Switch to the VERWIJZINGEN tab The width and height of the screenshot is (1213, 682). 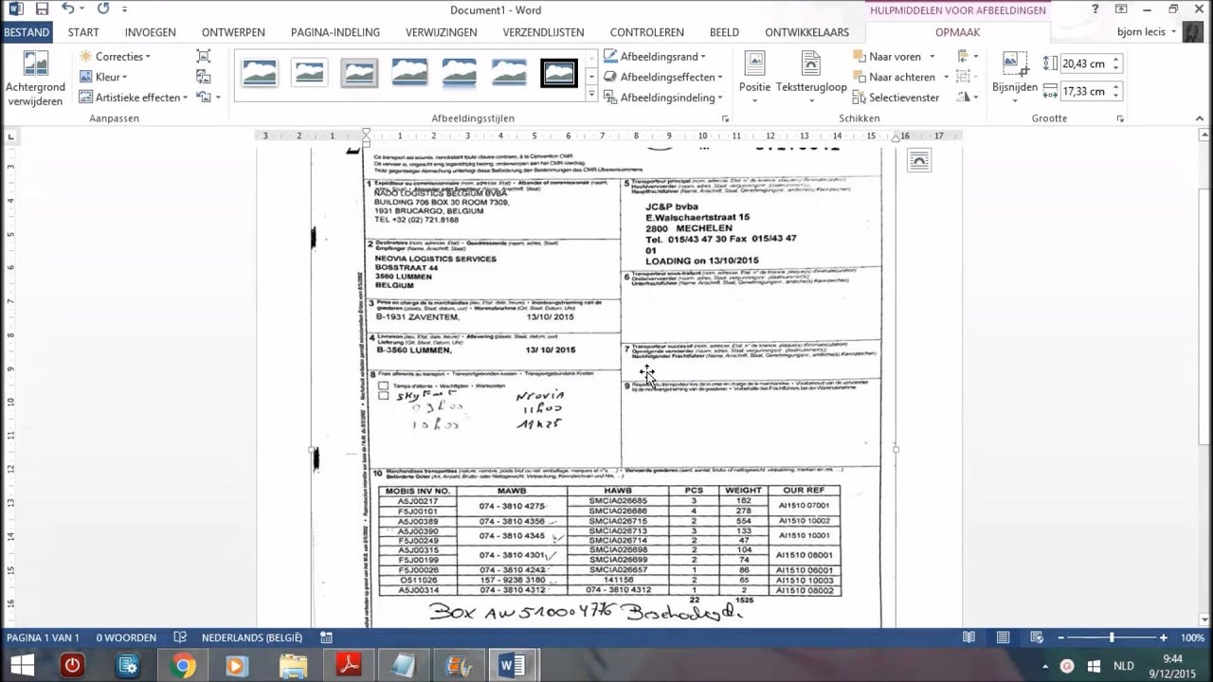(442, 32)
